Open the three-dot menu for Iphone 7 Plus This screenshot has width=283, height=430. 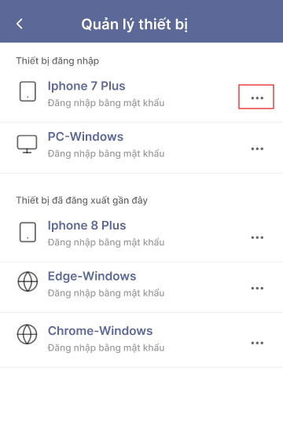click(x=257, y=98)
